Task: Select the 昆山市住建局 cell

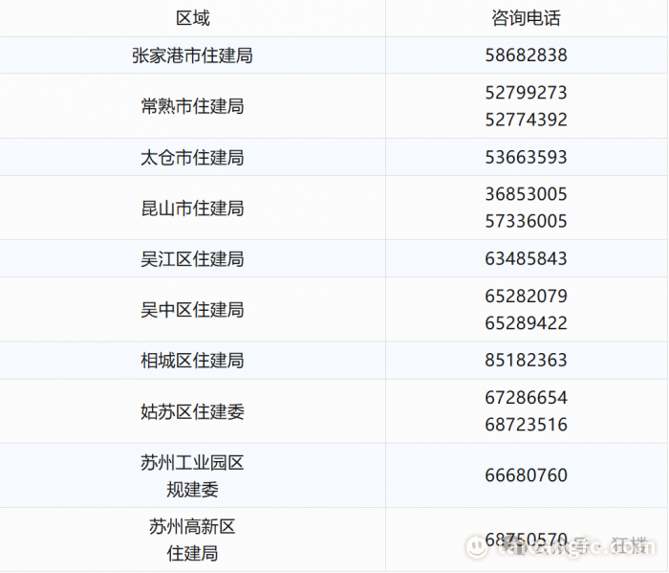Action: 192,208
